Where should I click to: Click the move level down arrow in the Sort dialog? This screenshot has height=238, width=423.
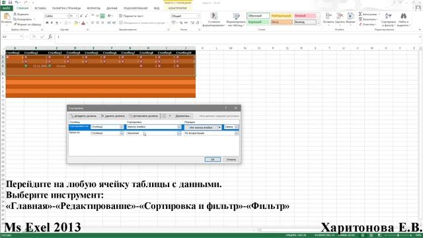click(x=170, y=116)
